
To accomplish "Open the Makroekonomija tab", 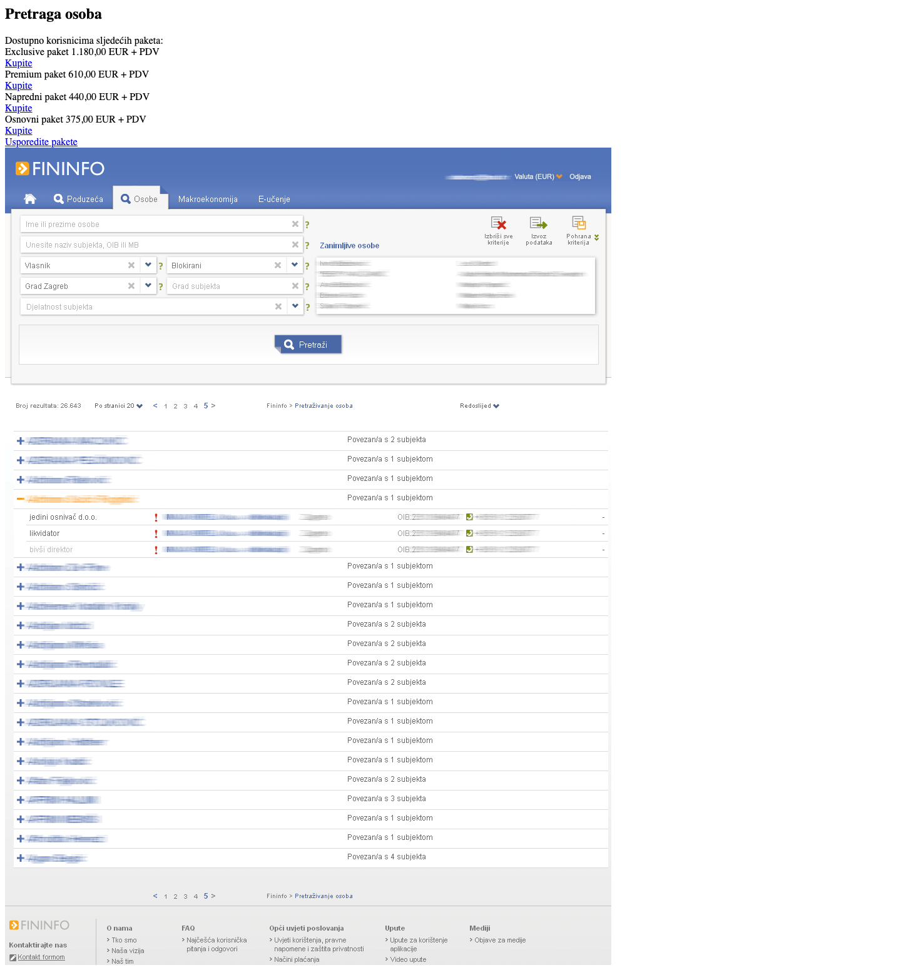I will (x=208, y=199).
